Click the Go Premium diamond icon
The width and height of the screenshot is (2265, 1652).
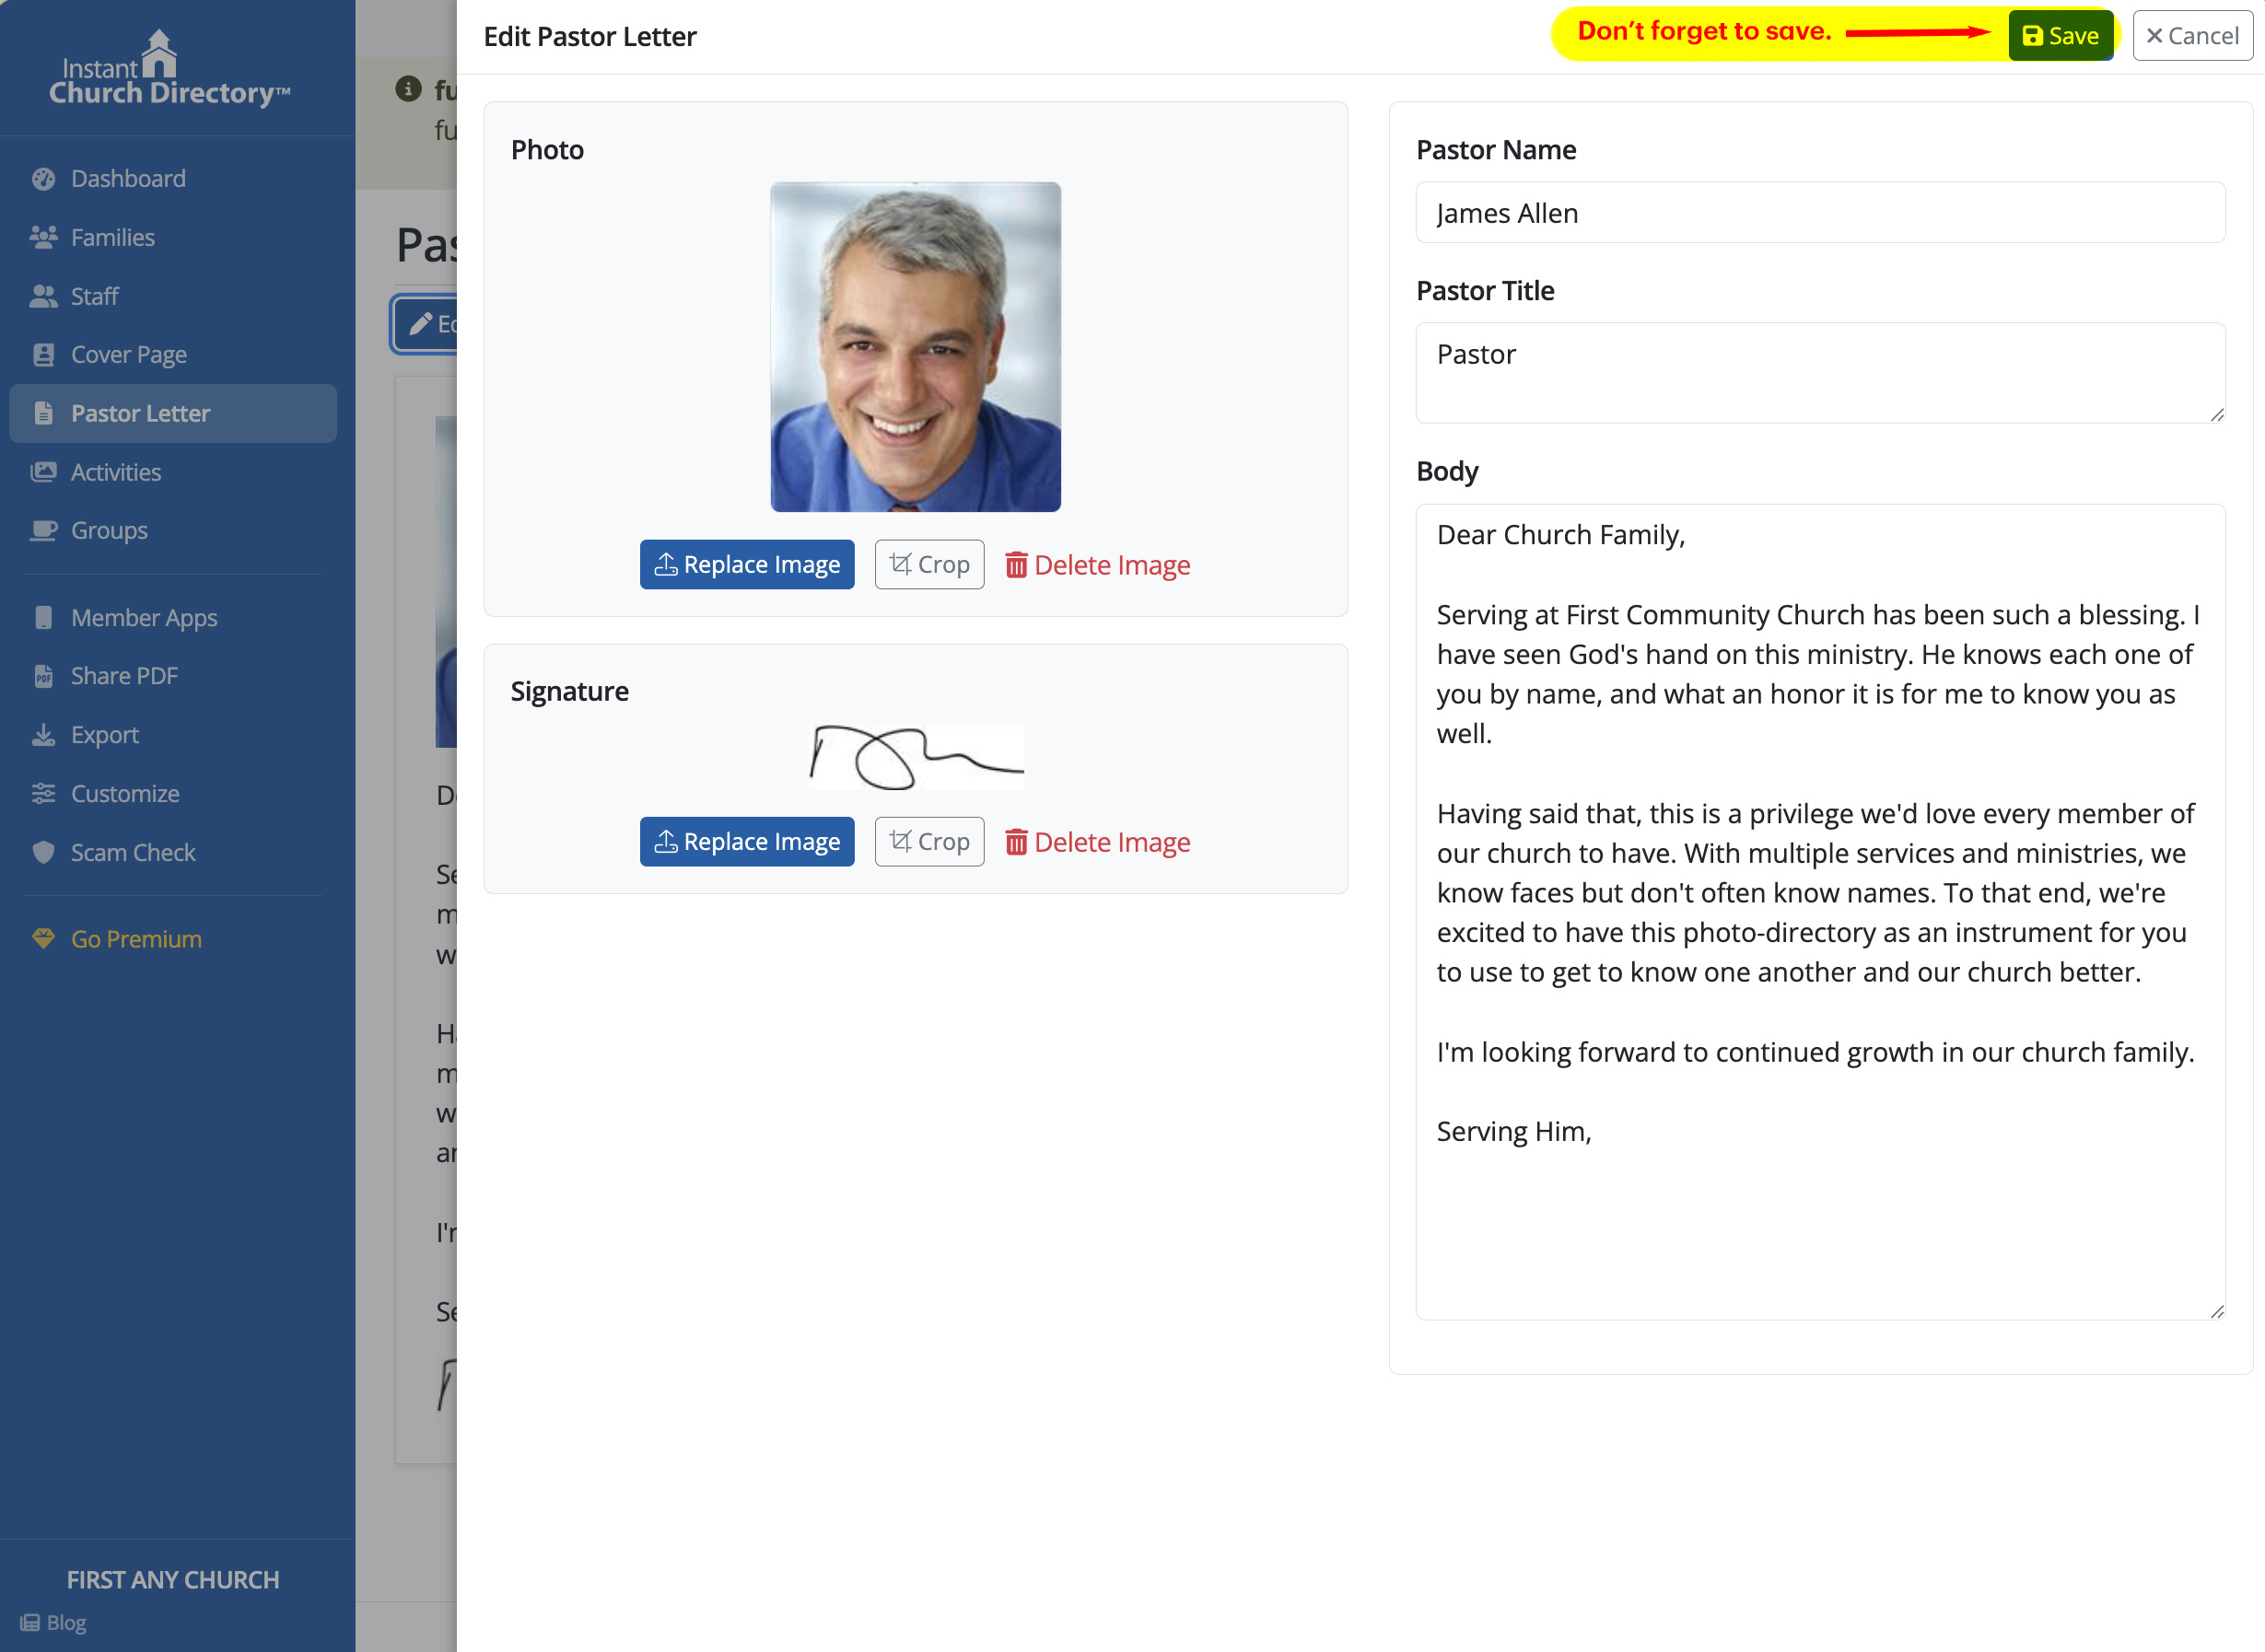[43, 939]
